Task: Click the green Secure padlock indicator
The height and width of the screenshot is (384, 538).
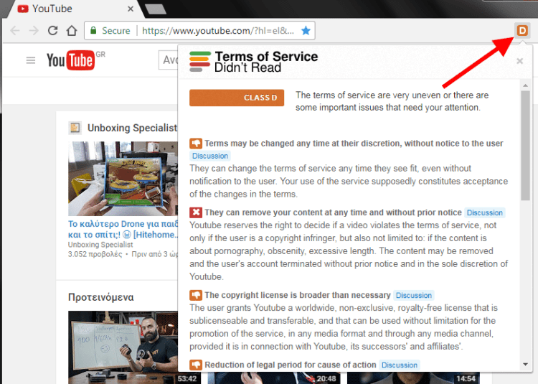Action: pos(110,31)
